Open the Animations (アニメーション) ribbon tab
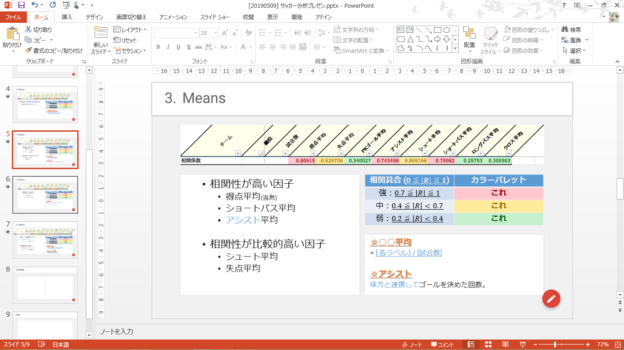Image resolution: width=624 pixels, height=350 pixels. tap(173, 17)
